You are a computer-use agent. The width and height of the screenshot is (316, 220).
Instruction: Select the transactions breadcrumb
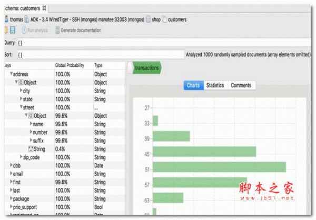tap(147, 68)
